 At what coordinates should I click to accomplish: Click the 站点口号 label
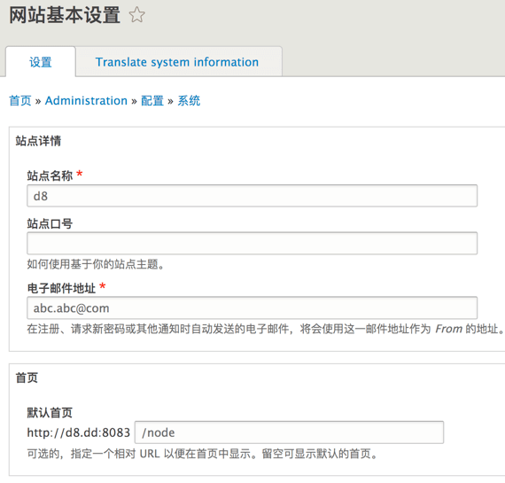(50, 223)
